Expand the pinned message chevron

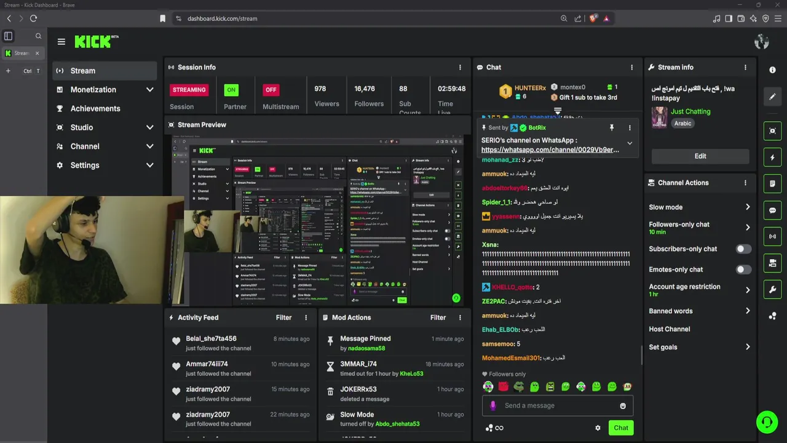click(x=630, y=143)
